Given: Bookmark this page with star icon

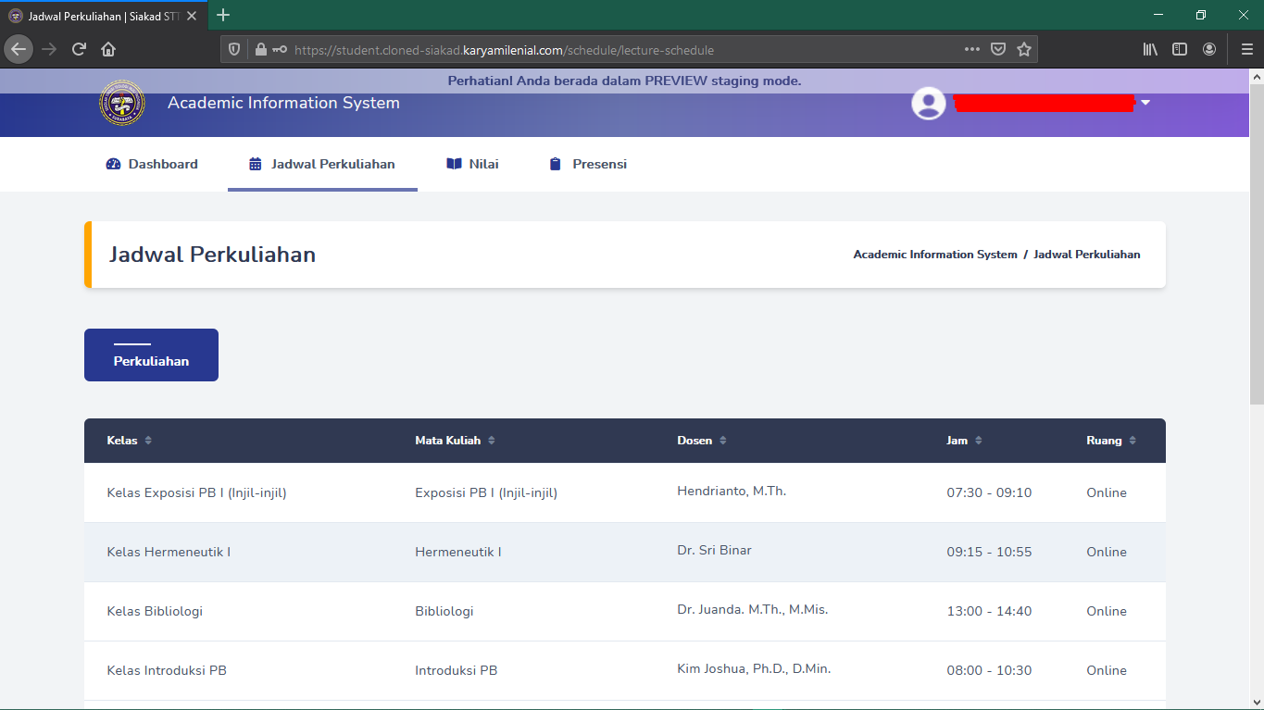Looking at the screenshot, I should point(1024,50).
